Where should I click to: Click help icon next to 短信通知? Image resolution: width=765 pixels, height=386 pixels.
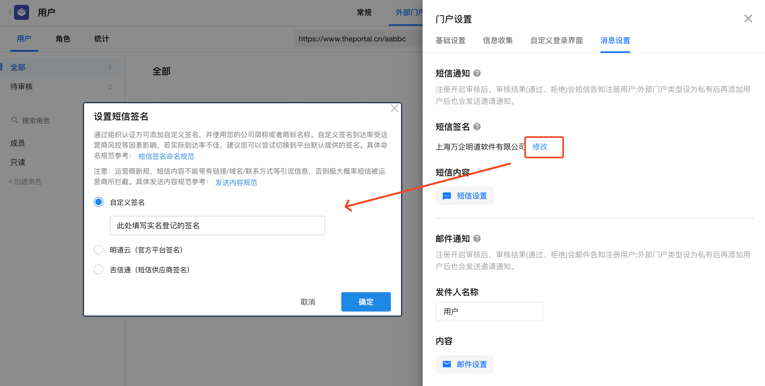[x=477, y=73]
